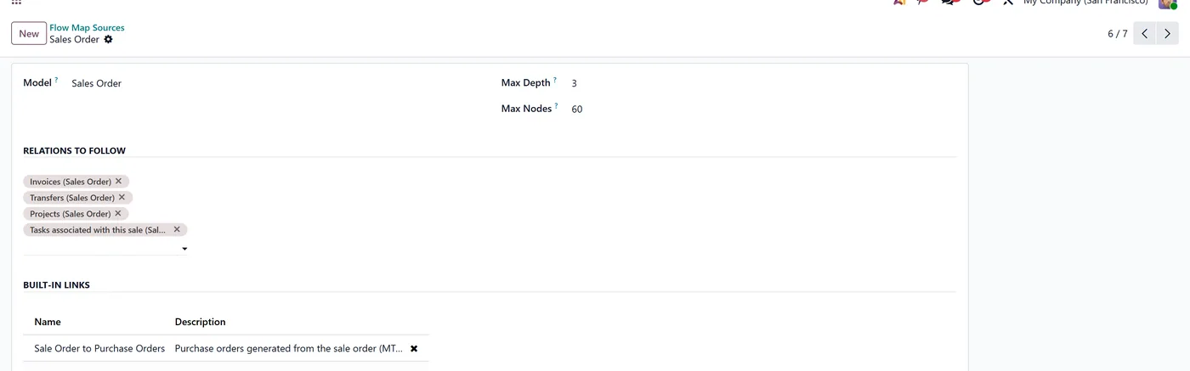Sort by the Name column header
The image size is (1190, 371).
48,322
